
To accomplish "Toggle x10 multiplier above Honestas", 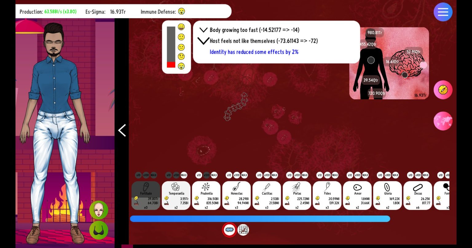I will coord(229,175).
